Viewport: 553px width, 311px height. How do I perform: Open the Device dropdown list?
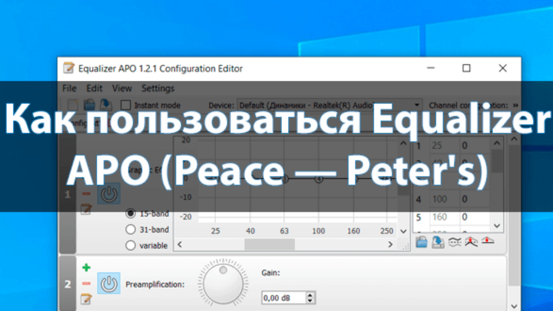331,105
